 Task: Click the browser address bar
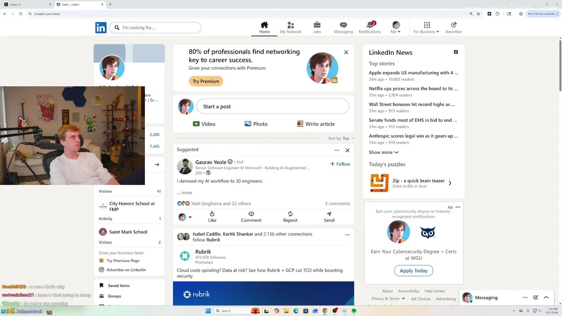[x=246, y=14]
